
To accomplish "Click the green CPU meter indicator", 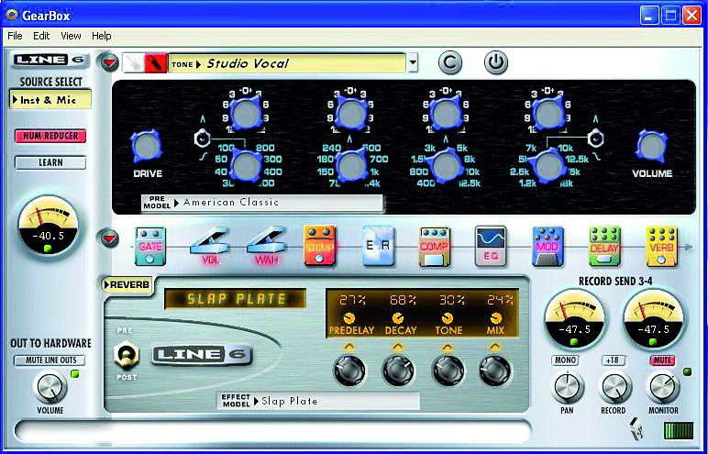I will 679,430.
